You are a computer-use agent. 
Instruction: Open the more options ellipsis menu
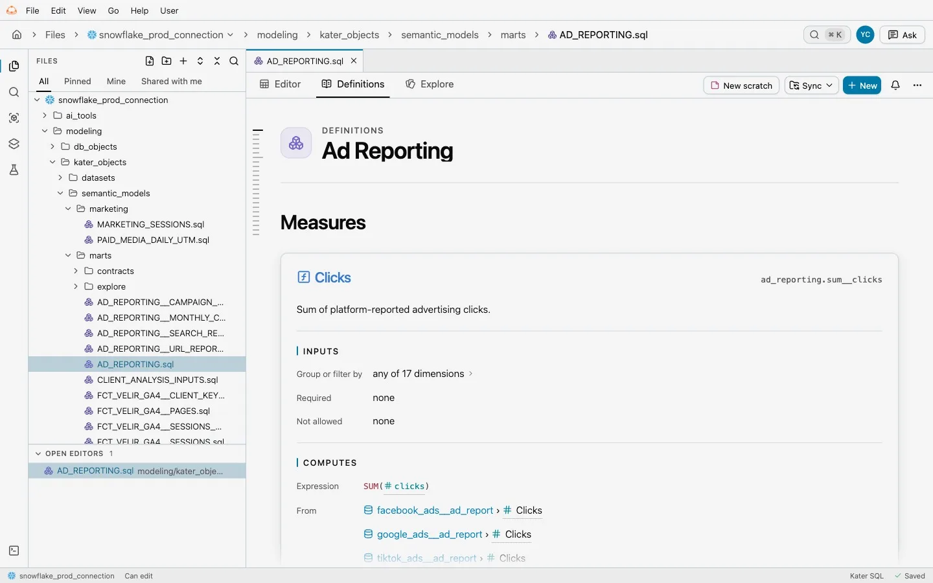pyautogui.click(x=917, y=86)
